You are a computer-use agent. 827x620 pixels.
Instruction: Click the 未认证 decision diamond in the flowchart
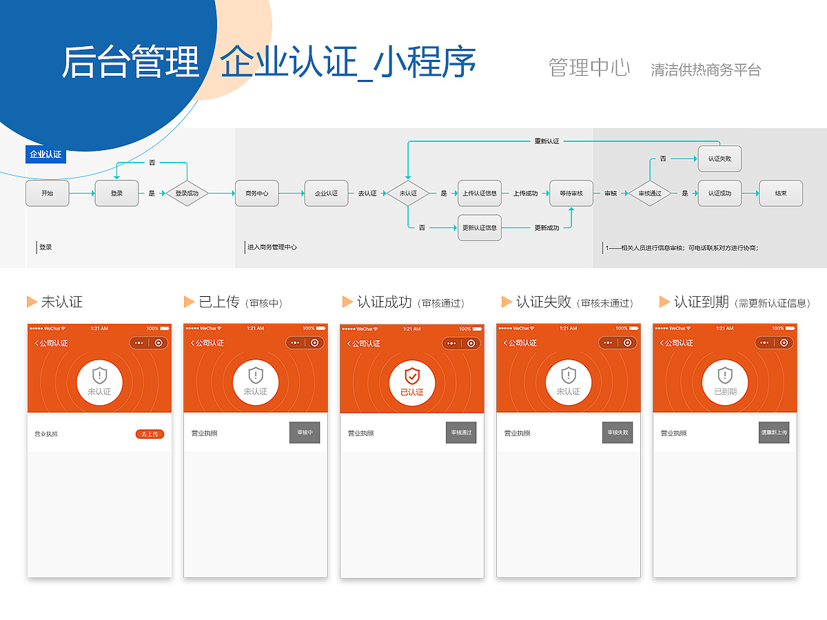[408, 194]
